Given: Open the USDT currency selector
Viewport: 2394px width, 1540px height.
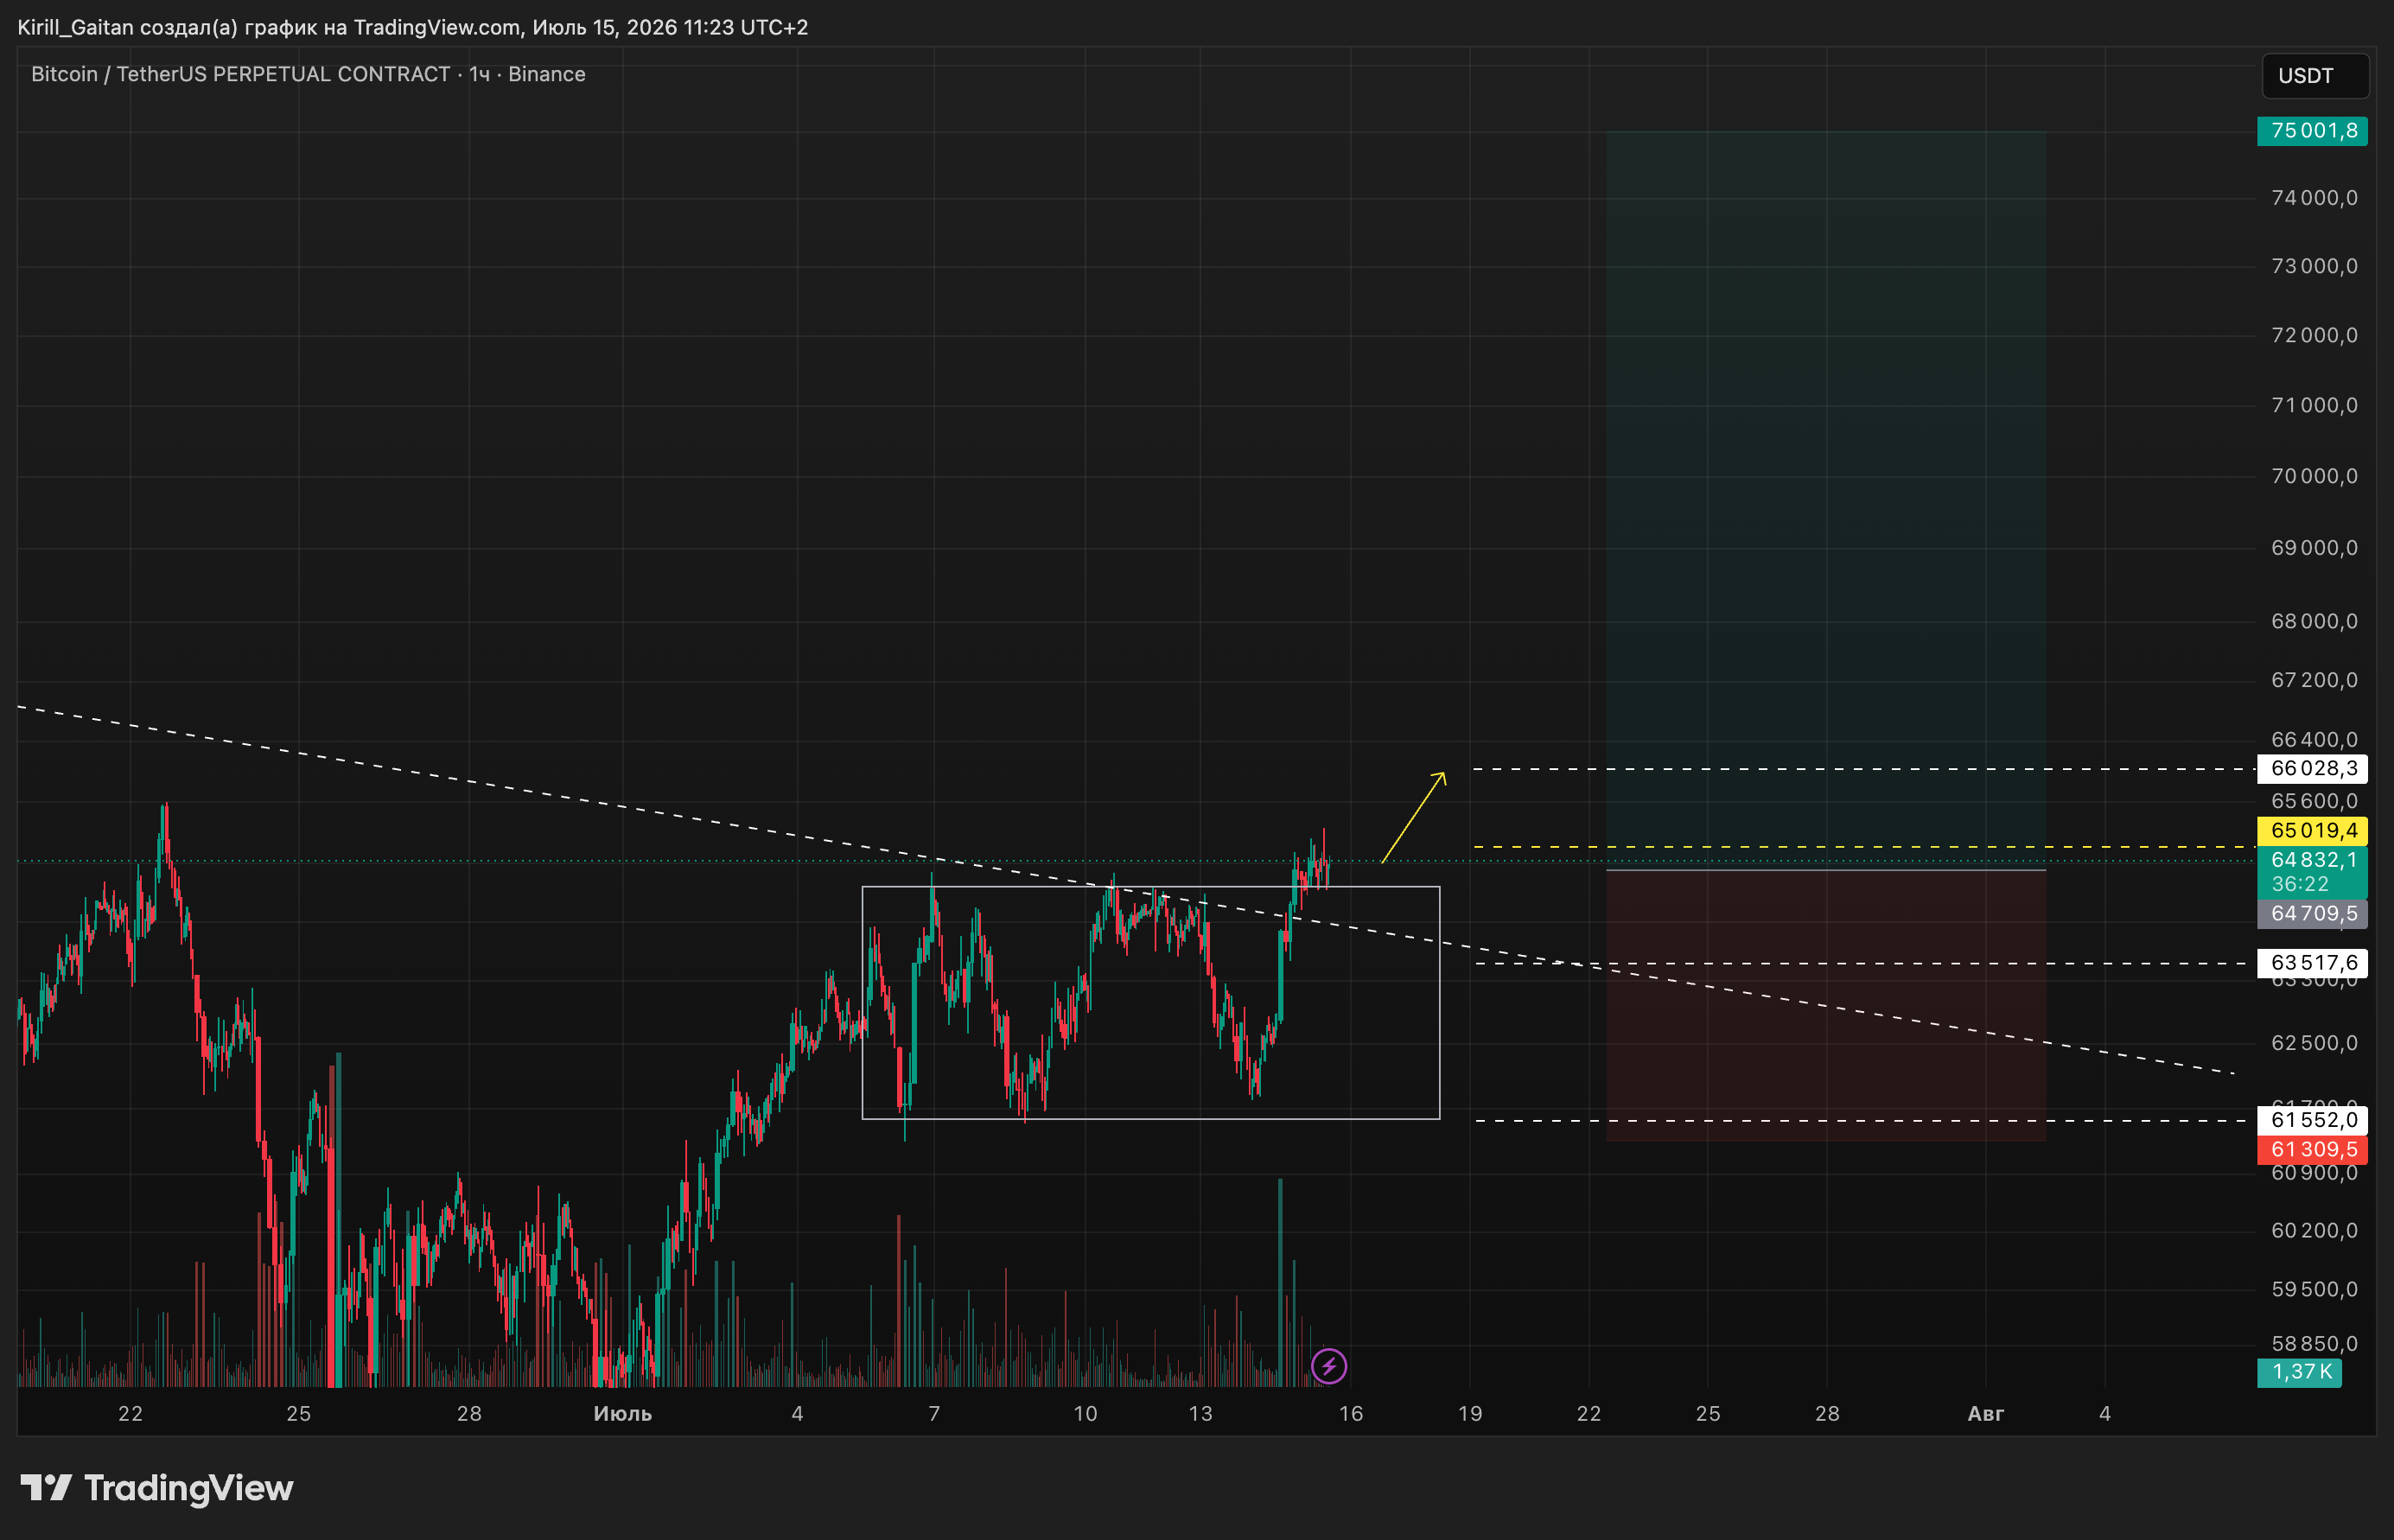Looking at the screenshot, I should [x=2314, y=76].
